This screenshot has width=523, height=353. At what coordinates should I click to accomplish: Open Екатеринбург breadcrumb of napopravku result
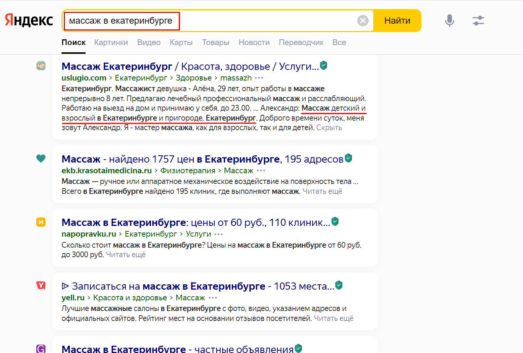click(151, 234)
